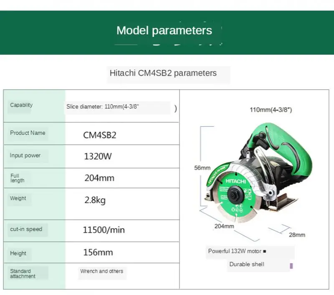Image resolution: width=334 pixels, height=295 pixels.
Task: Click the '56mm' dimension label
Action: coord(202,168)
